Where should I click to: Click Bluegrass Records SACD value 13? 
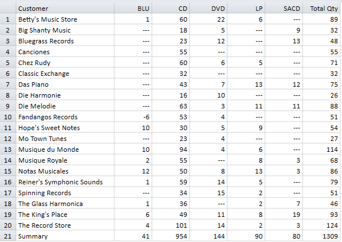284,41
